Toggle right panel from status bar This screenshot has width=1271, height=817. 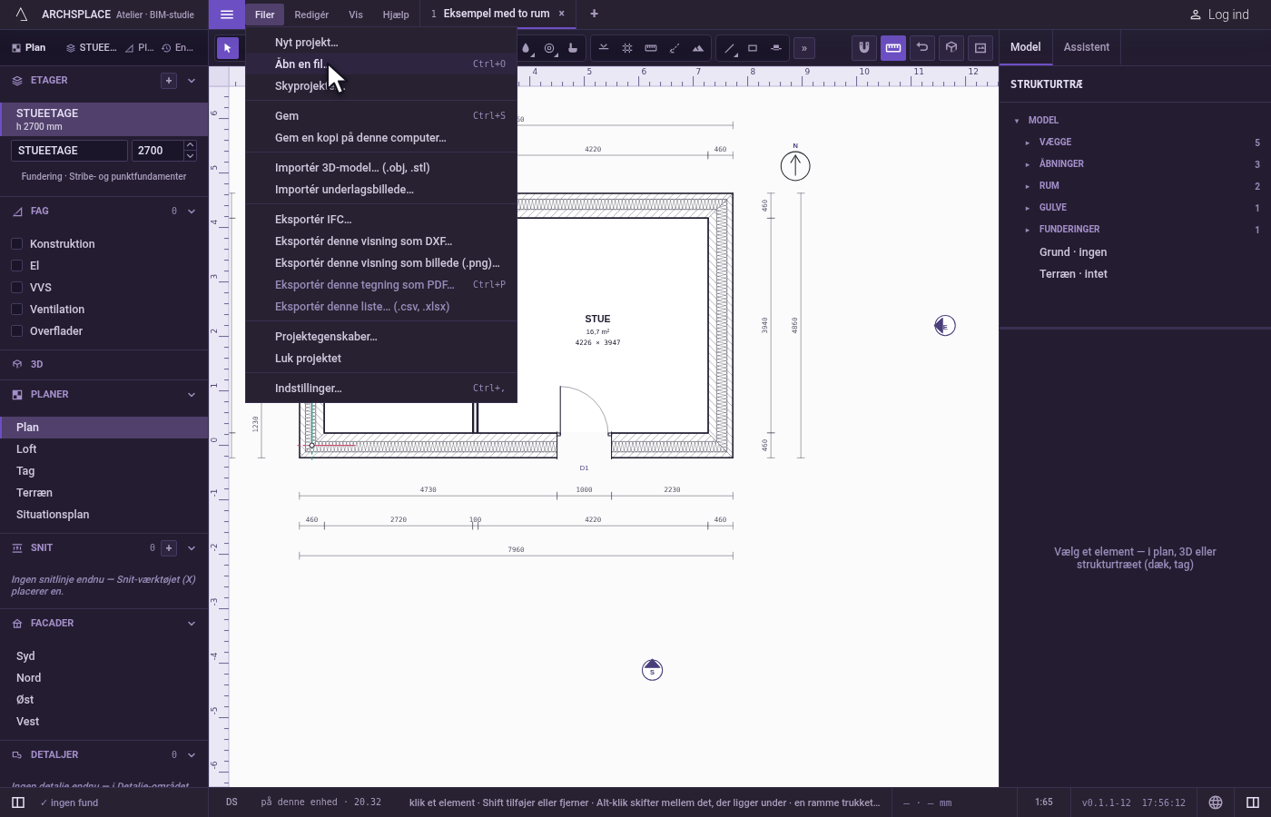coord(1253,802)
